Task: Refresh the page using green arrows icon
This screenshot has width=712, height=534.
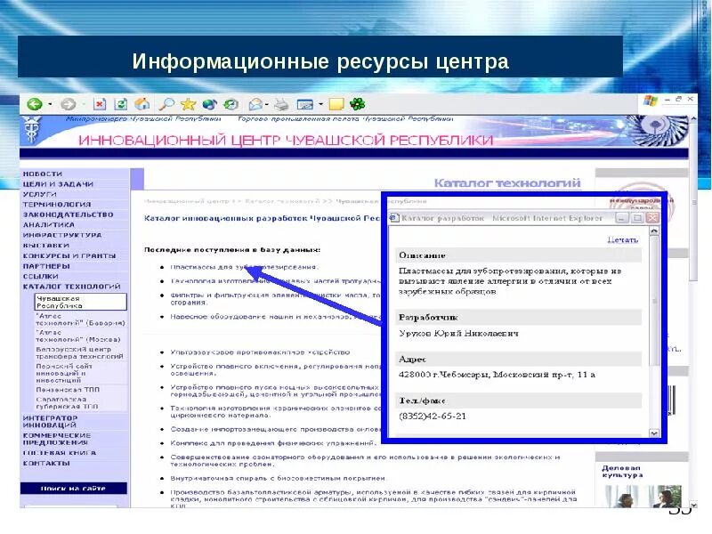Action: click(121, 104)
